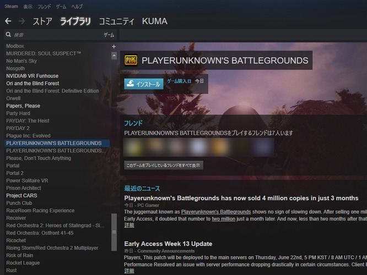Image resolution: width=367 pixels, height=275 pixels.
Task: Select Rising Storm/Red Orchestra 2 Multiplayer
Action: click(x=52, y=248)
